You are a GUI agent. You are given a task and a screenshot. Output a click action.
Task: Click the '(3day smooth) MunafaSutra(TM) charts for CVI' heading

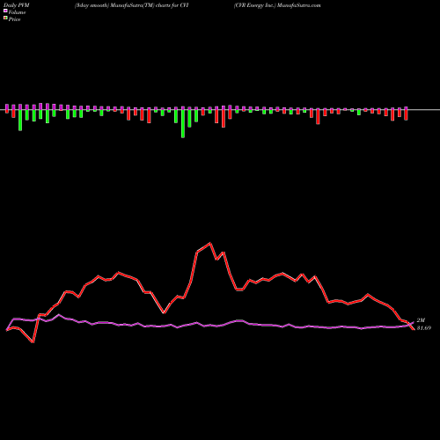pyautogui.click(x=131, y=5)
